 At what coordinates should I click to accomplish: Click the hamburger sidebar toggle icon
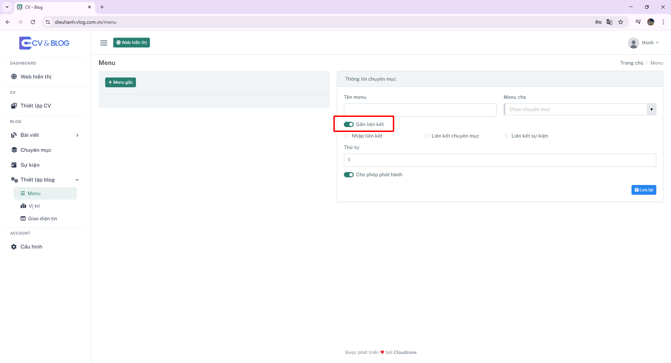104,43
